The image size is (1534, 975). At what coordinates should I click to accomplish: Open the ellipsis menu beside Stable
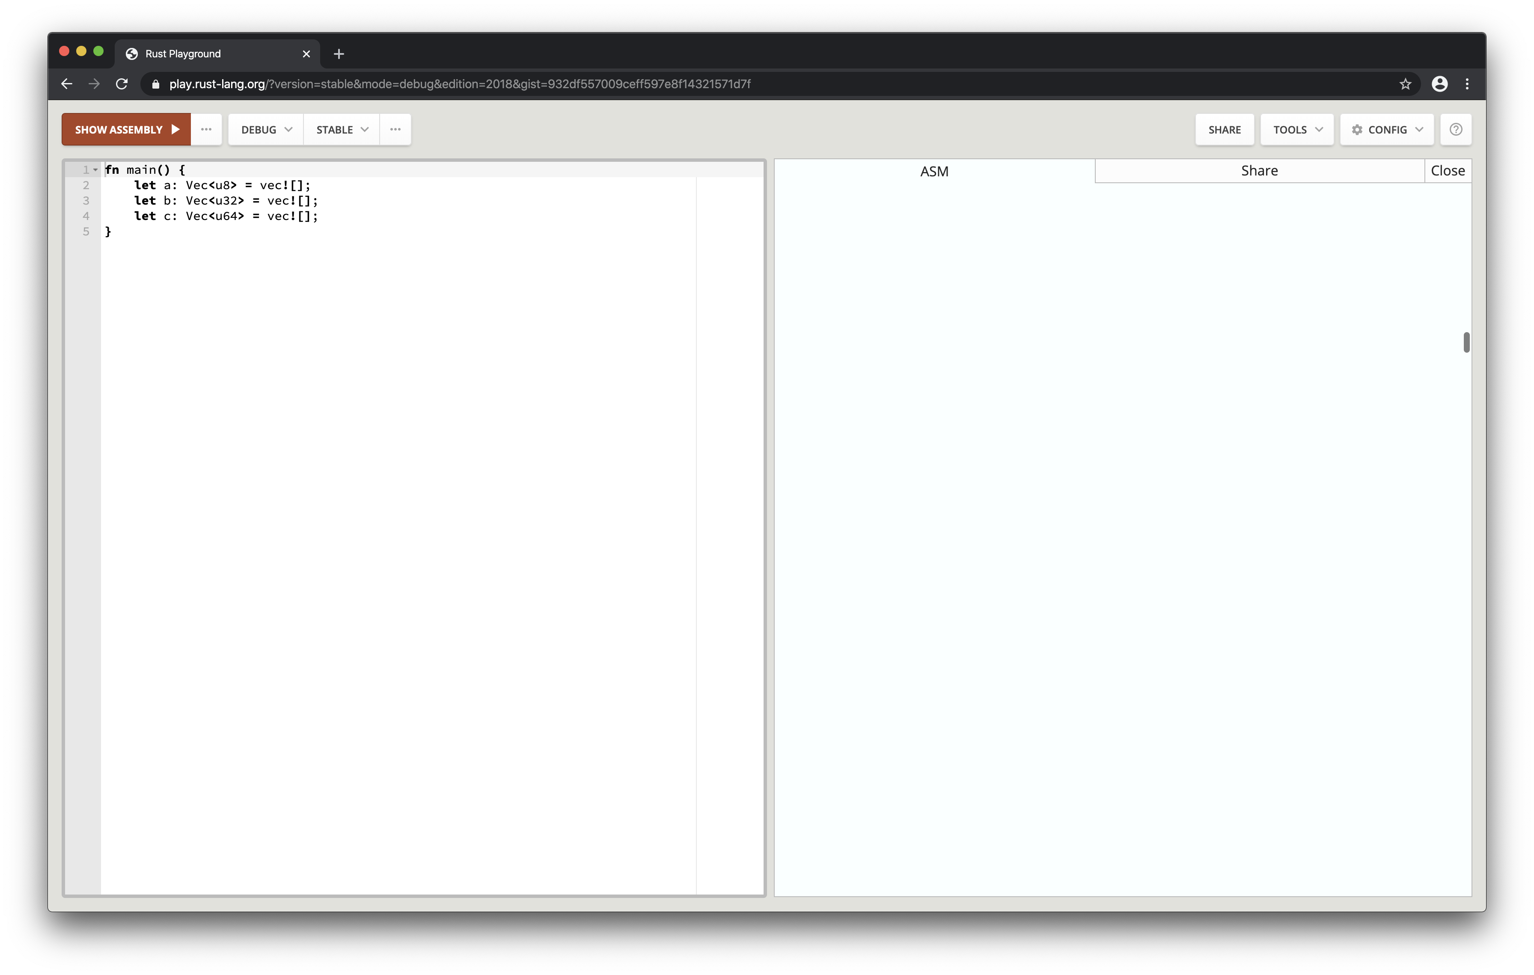pos(395,129)
